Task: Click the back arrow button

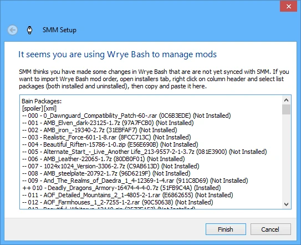Action: point(13,30)
